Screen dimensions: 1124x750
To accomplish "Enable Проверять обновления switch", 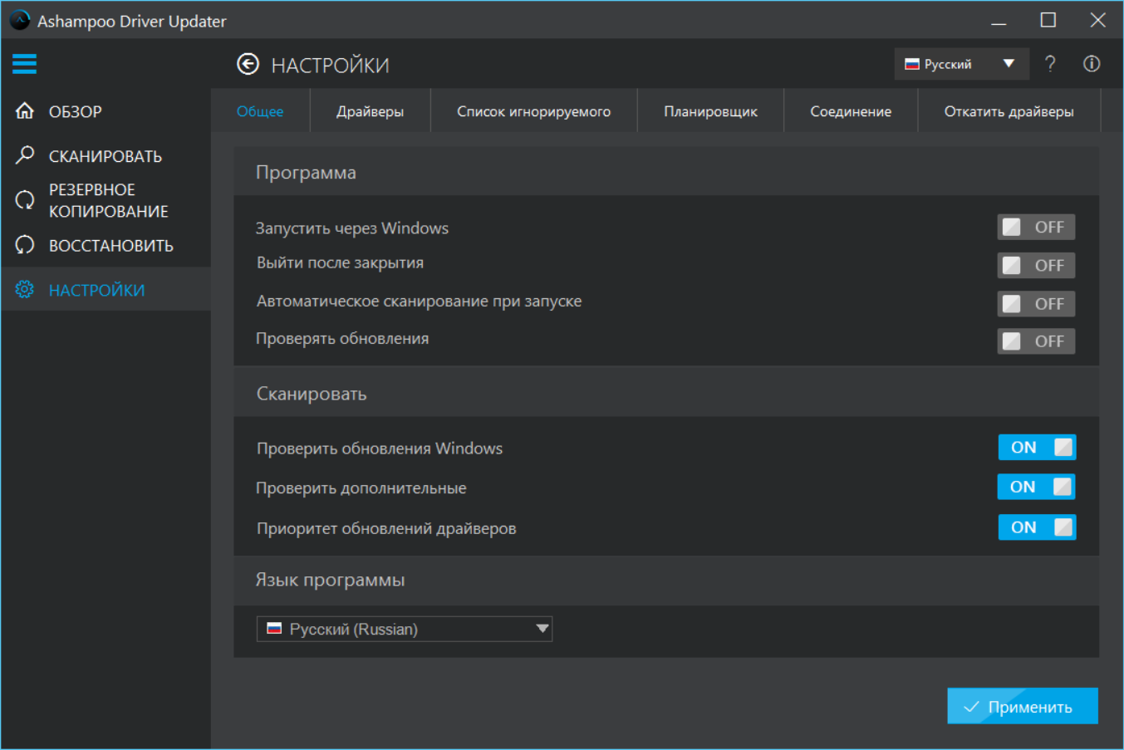I will pos(1036,341).
